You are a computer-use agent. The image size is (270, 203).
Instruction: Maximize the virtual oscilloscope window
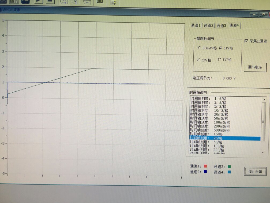coord(264,14)
